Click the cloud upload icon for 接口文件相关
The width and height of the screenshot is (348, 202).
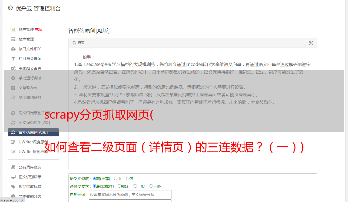[13, 49]
